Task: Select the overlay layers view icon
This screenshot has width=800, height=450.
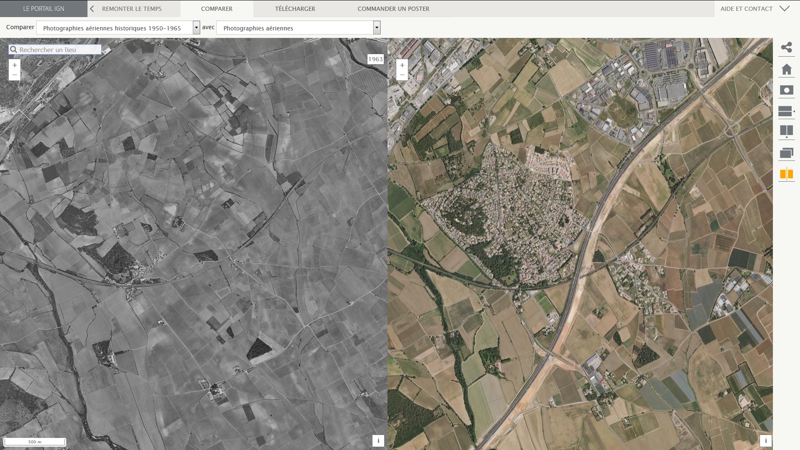Action: pos(786,153)
